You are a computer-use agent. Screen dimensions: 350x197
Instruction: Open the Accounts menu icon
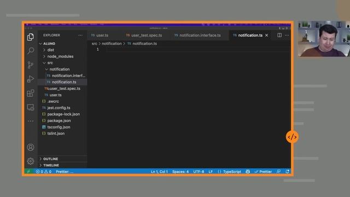pyautogui.click(x=31, y=147)
